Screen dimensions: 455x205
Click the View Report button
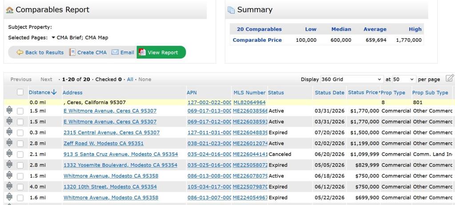[161, 52]
